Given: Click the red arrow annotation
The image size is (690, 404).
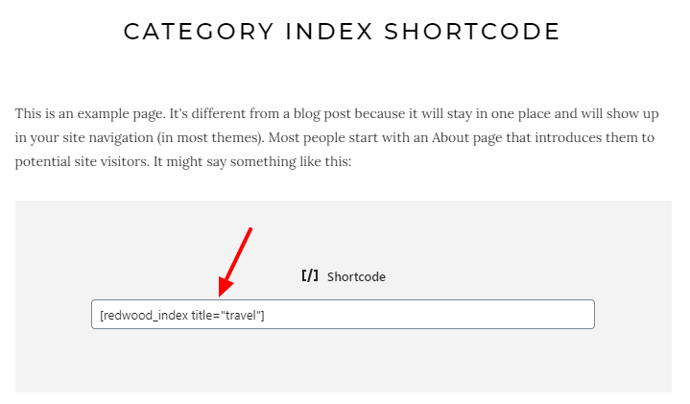Looking at the screenshot, I should [235, 262].
